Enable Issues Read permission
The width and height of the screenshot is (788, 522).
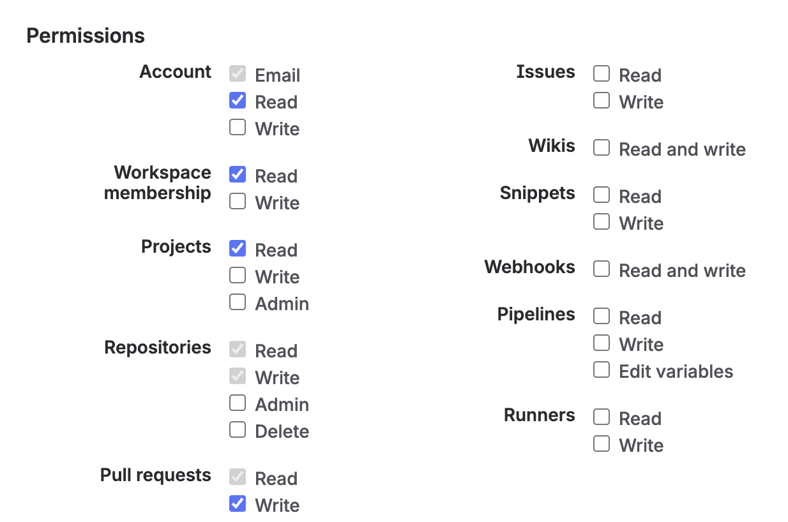pos(602,74)
